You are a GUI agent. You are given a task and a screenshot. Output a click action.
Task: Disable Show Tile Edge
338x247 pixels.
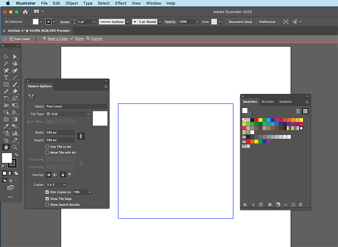(x=48, y=198)
